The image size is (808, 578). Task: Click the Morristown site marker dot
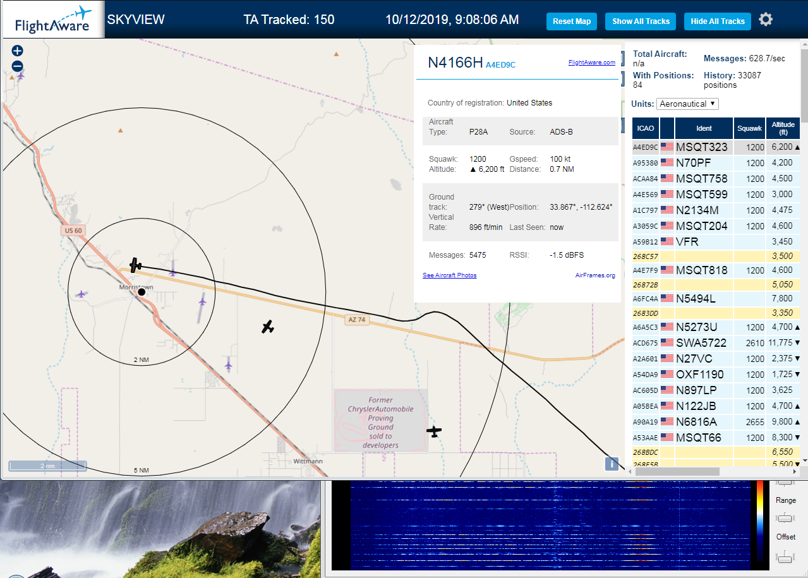tap(142, 292)
